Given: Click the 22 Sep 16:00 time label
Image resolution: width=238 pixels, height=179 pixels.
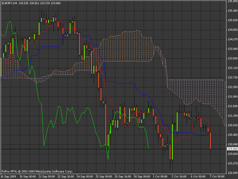Looking at the screenshot, I should click(66, 177).
